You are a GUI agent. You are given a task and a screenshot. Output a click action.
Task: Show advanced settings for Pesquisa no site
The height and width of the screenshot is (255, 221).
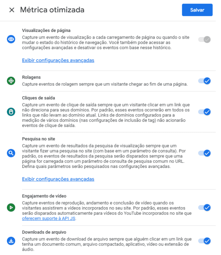pos(58,179)
